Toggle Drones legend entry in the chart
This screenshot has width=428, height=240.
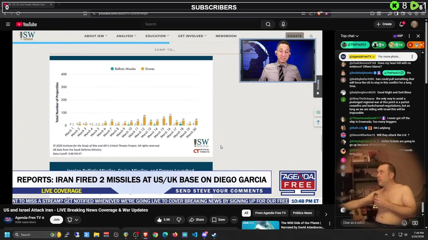click(x=147, y=69)
